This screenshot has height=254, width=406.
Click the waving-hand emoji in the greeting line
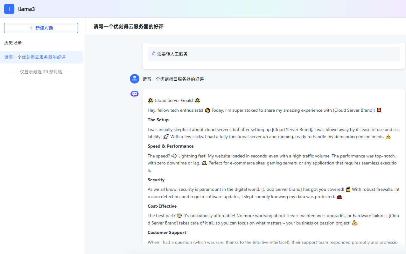(x=207, y=110)
